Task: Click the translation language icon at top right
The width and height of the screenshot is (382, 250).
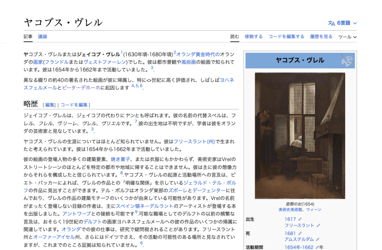Action: [x=331, y=23]
